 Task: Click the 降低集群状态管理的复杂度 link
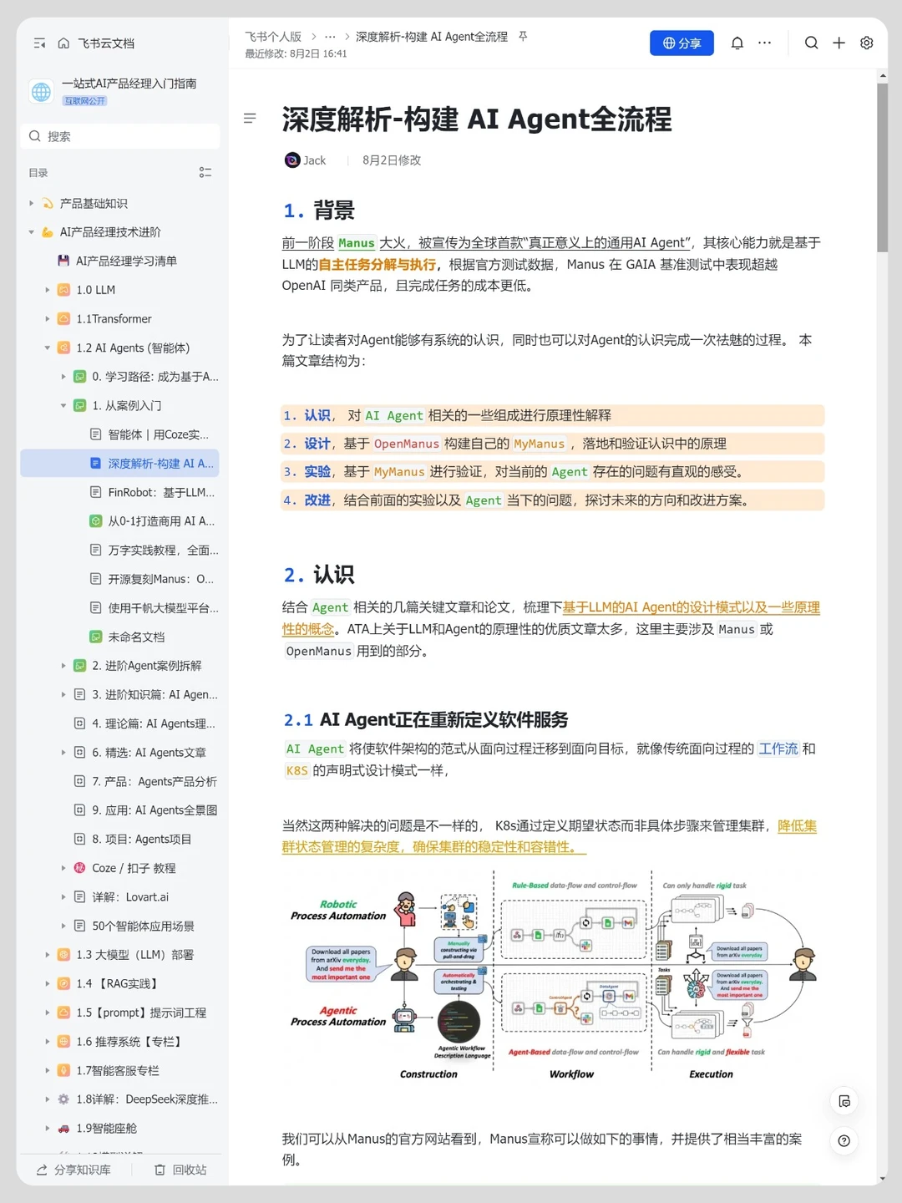pyautogui.click(x=549, y=836)
